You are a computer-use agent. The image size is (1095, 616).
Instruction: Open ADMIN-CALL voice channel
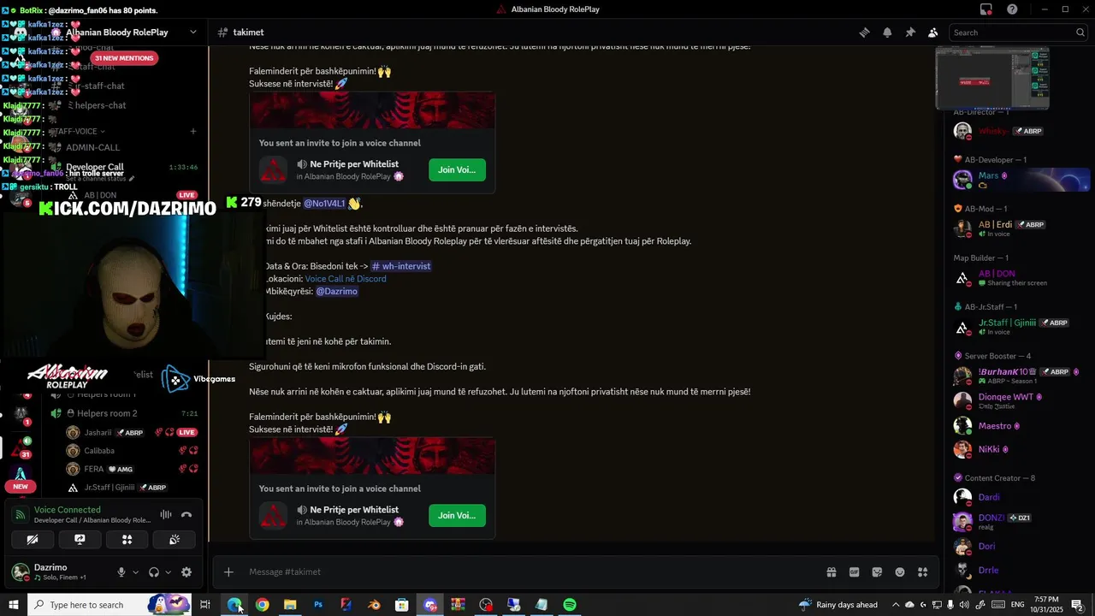pyautogui.click(x=93, y=147)
